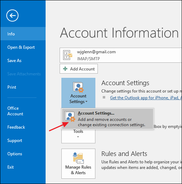Click the Add Account button
Viewport: 182px width, 184px height.
(79, 69)
